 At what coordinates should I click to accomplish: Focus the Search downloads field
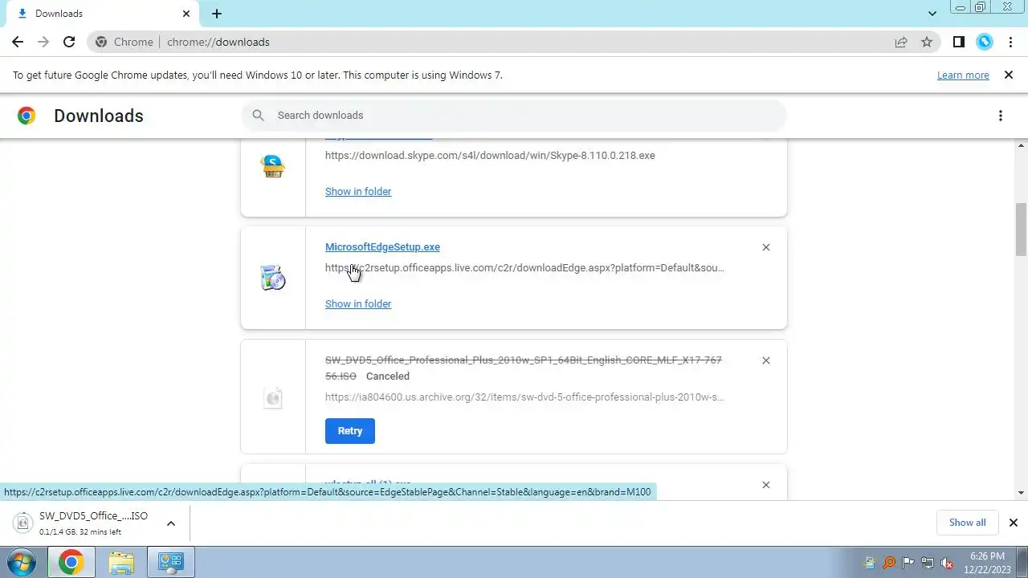tap(514, 116)
